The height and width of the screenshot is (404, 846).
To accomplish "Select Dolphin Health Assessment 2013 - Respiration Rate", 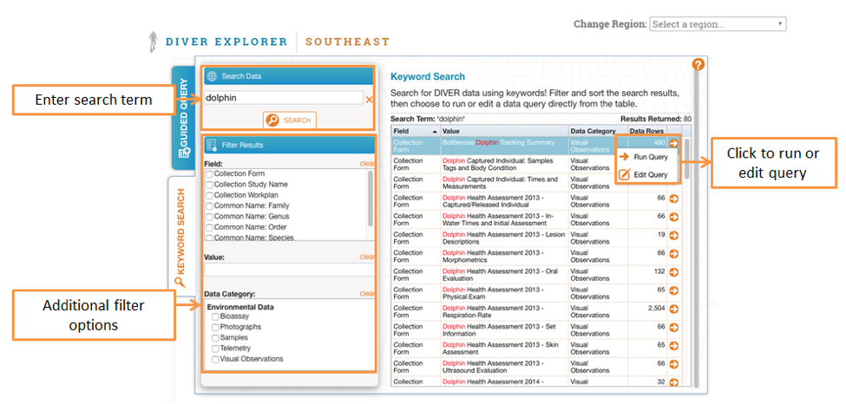I will [x=493, y=311].
